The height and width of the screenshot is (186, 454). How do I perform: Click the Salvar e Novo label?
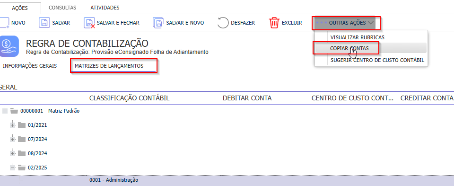185,23
